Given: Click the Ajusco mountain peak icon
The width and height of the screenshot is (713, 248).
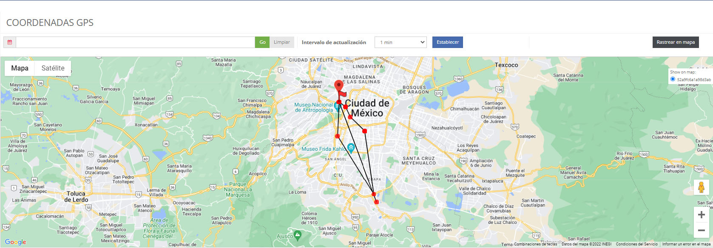Looking at the screenshot, I should click(x=298, y=234).
